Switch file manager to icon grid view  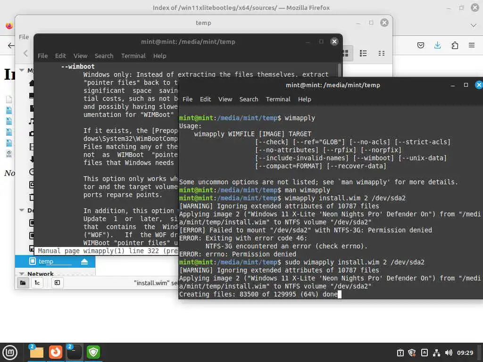pos(346,53)
